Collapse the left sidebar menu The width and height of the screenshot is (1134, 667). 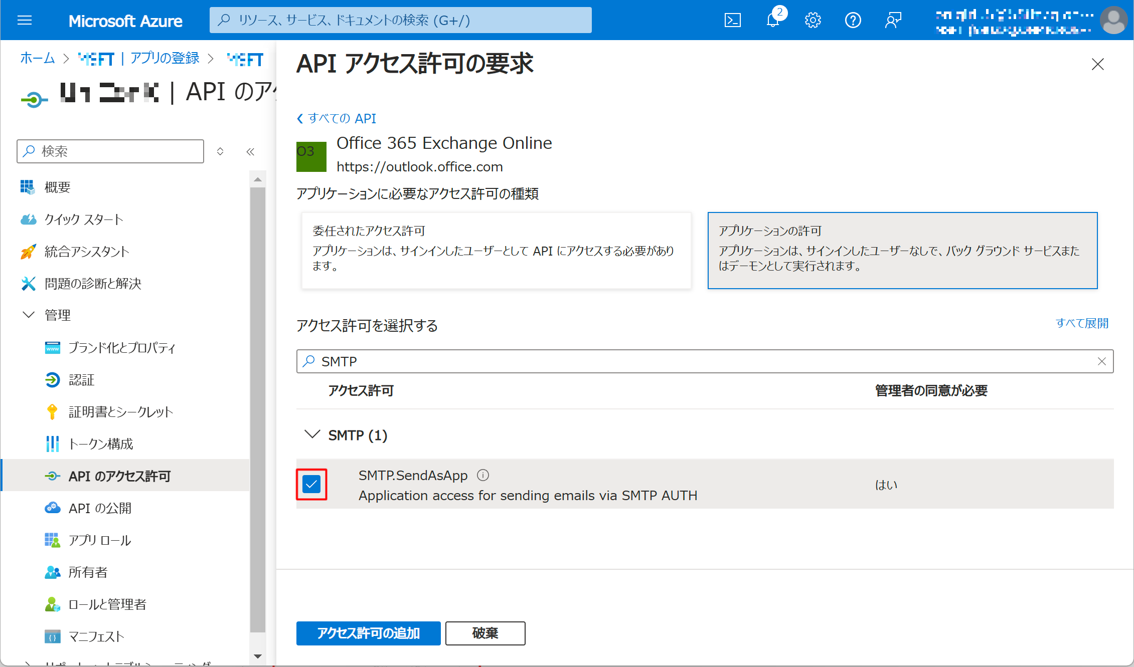pyautogui.click(x=250, y=151)
